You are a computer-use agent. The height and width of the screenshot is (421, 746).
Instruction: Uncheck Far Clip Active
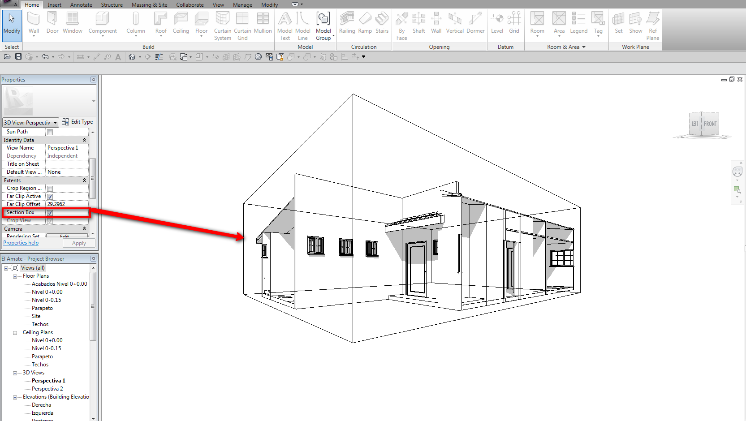click(x=50, y=197)
